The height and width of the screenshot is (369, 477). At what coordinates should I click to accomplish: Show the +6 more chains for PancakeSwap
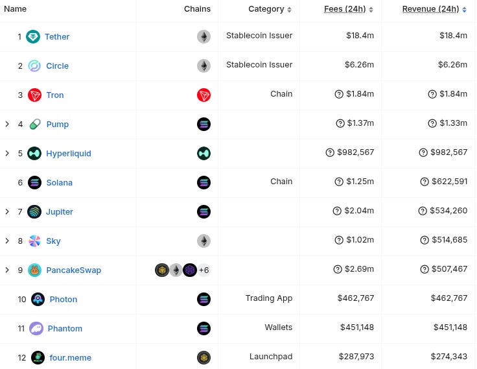204,270
